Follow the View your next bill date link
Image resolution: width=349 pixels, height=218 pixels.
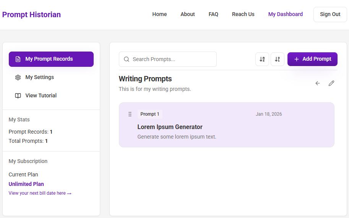tap(40, 193)
